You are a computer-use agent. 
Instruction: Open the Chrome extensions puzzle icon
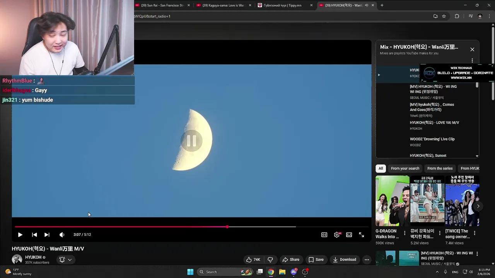[x=457, y=16]
